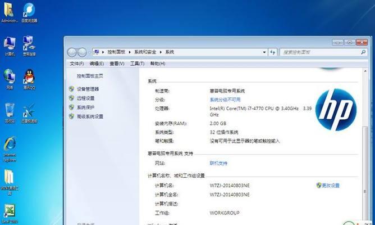Open the 宽带连接 desktop shortcut
The height and width of the screenshot is (225, 375).
tap(29, 46)
